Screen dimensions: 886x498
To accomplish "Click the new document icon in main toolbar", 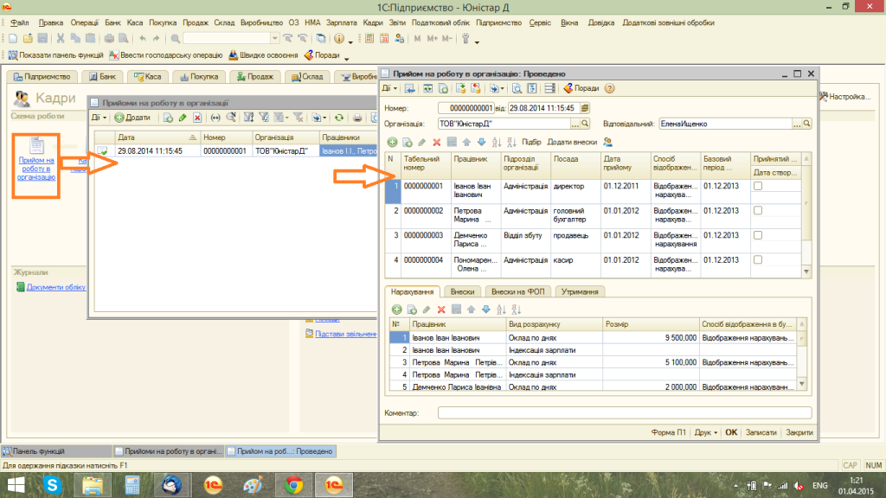I will (x=13, y=38).
